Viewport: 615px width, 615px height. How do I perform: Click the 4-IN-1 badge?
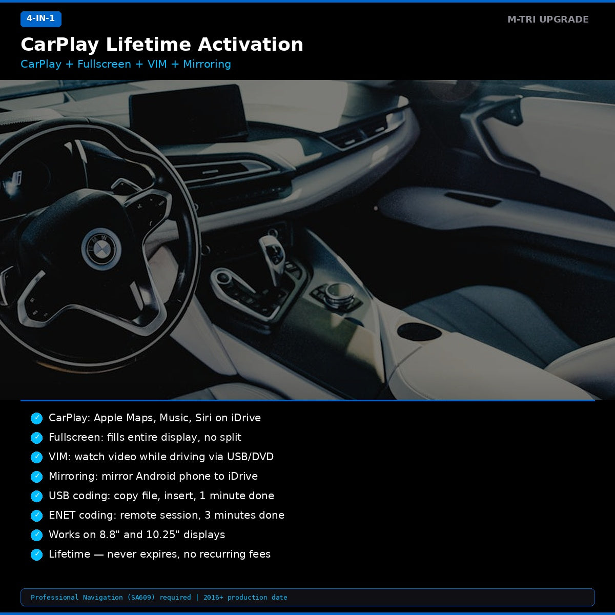tap(41, 19)
